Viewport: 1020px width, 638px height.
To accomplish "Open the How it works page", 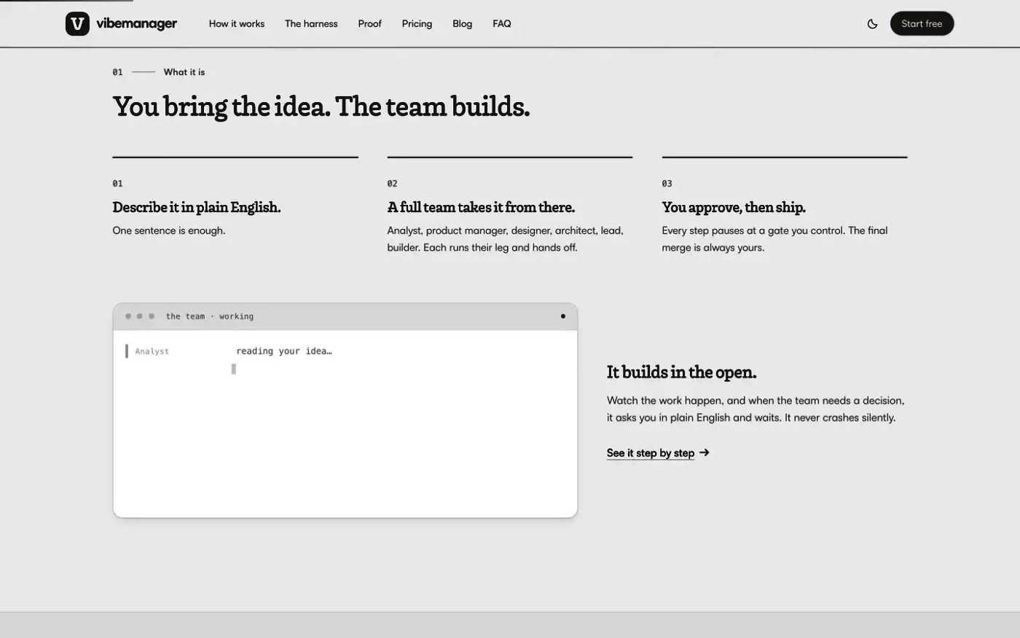I will click(x=237, y=24).
